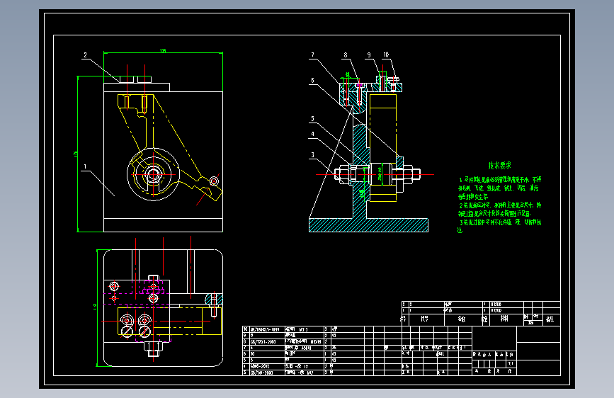Select balloon label 3 in section view
Image resolution: width=614 pixels, height=398 pixels.
[x=312, y=154]
